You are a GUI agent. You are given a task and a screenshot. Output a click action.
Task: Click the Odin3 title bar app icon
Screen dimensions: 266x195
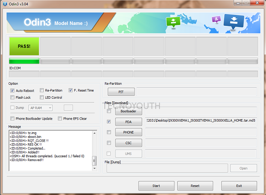(5, 4)
